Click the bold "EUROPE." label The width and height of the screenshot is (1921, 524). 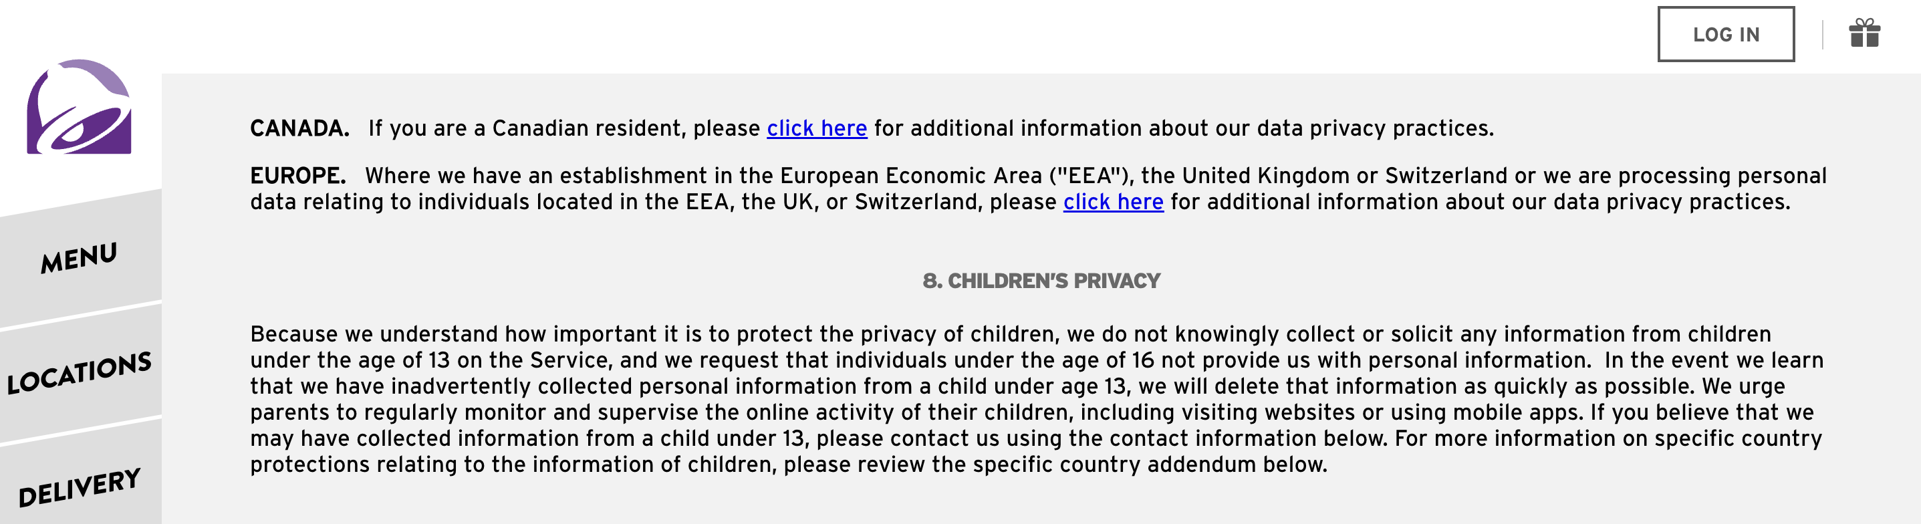click(297, 175)
